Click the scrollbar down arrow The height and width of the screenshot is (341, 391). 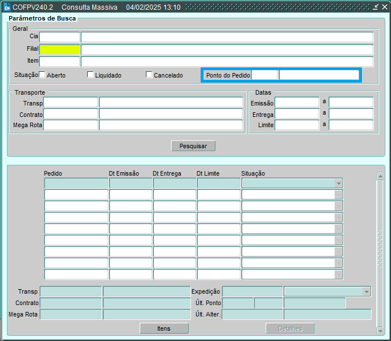(380, 331)
